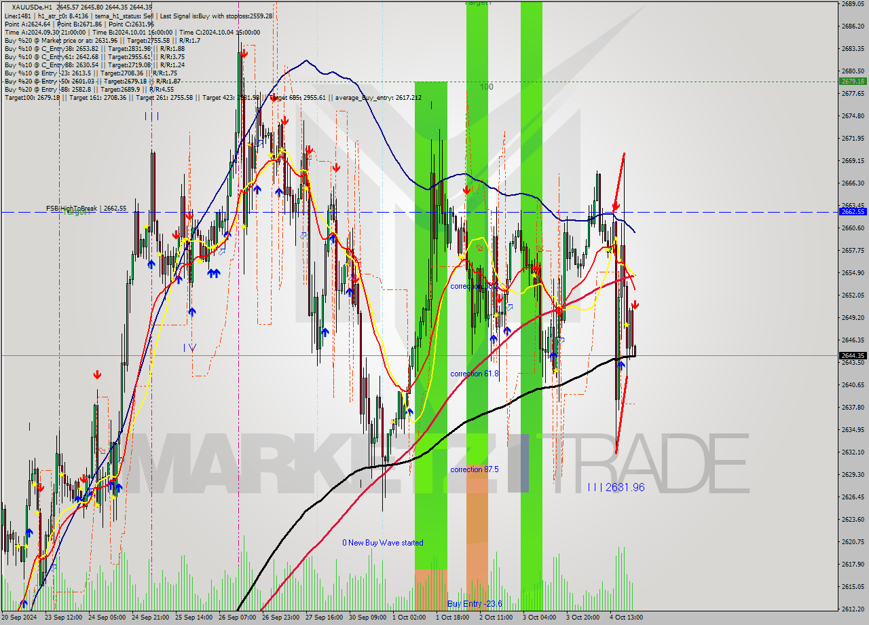The width and height of the screenshot is (869, 625).
Task: Click the 2632.10 price axis label
Action: click(x=853, y=452)
